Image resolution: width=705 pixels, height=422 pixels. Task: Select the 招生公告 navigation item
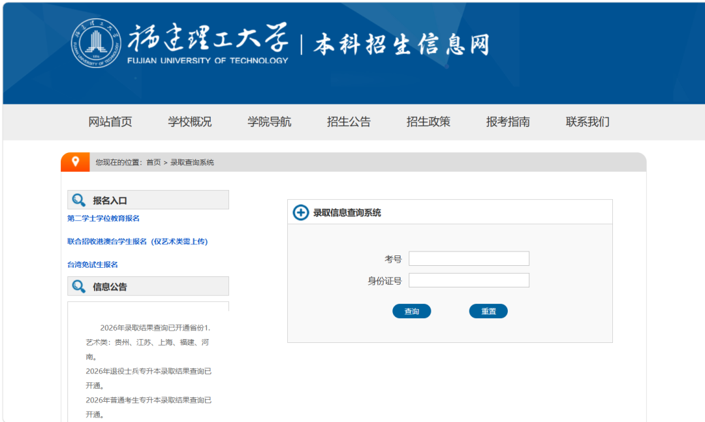click(x=349, y=122)
